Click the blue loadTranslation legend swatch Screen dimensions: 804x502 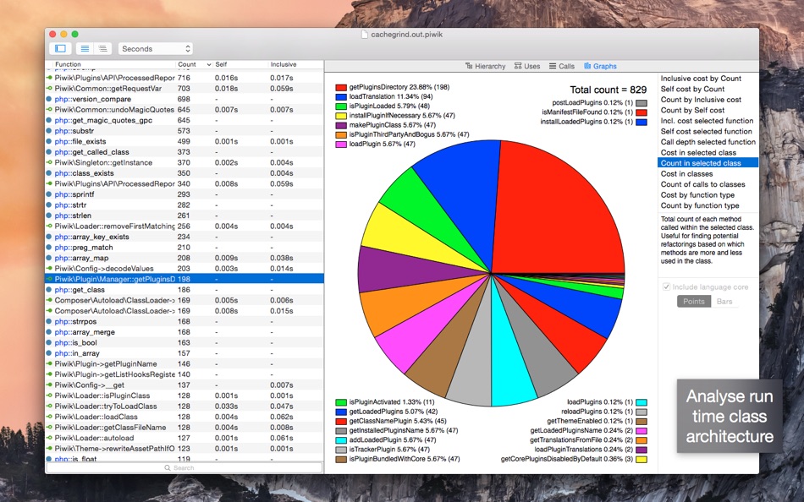click(x=341, y=97)
